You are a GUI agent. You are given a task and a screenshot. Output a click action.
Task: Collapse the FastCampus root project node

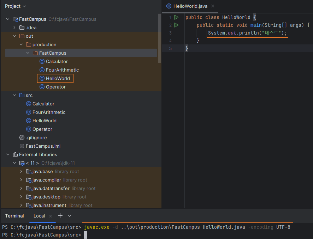coord(8,19)
